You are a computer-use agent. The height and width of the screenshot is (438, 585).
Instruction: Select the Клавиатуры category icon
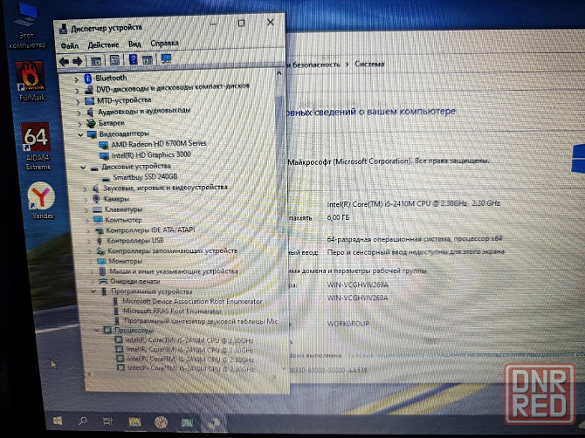tap(98, 209)
